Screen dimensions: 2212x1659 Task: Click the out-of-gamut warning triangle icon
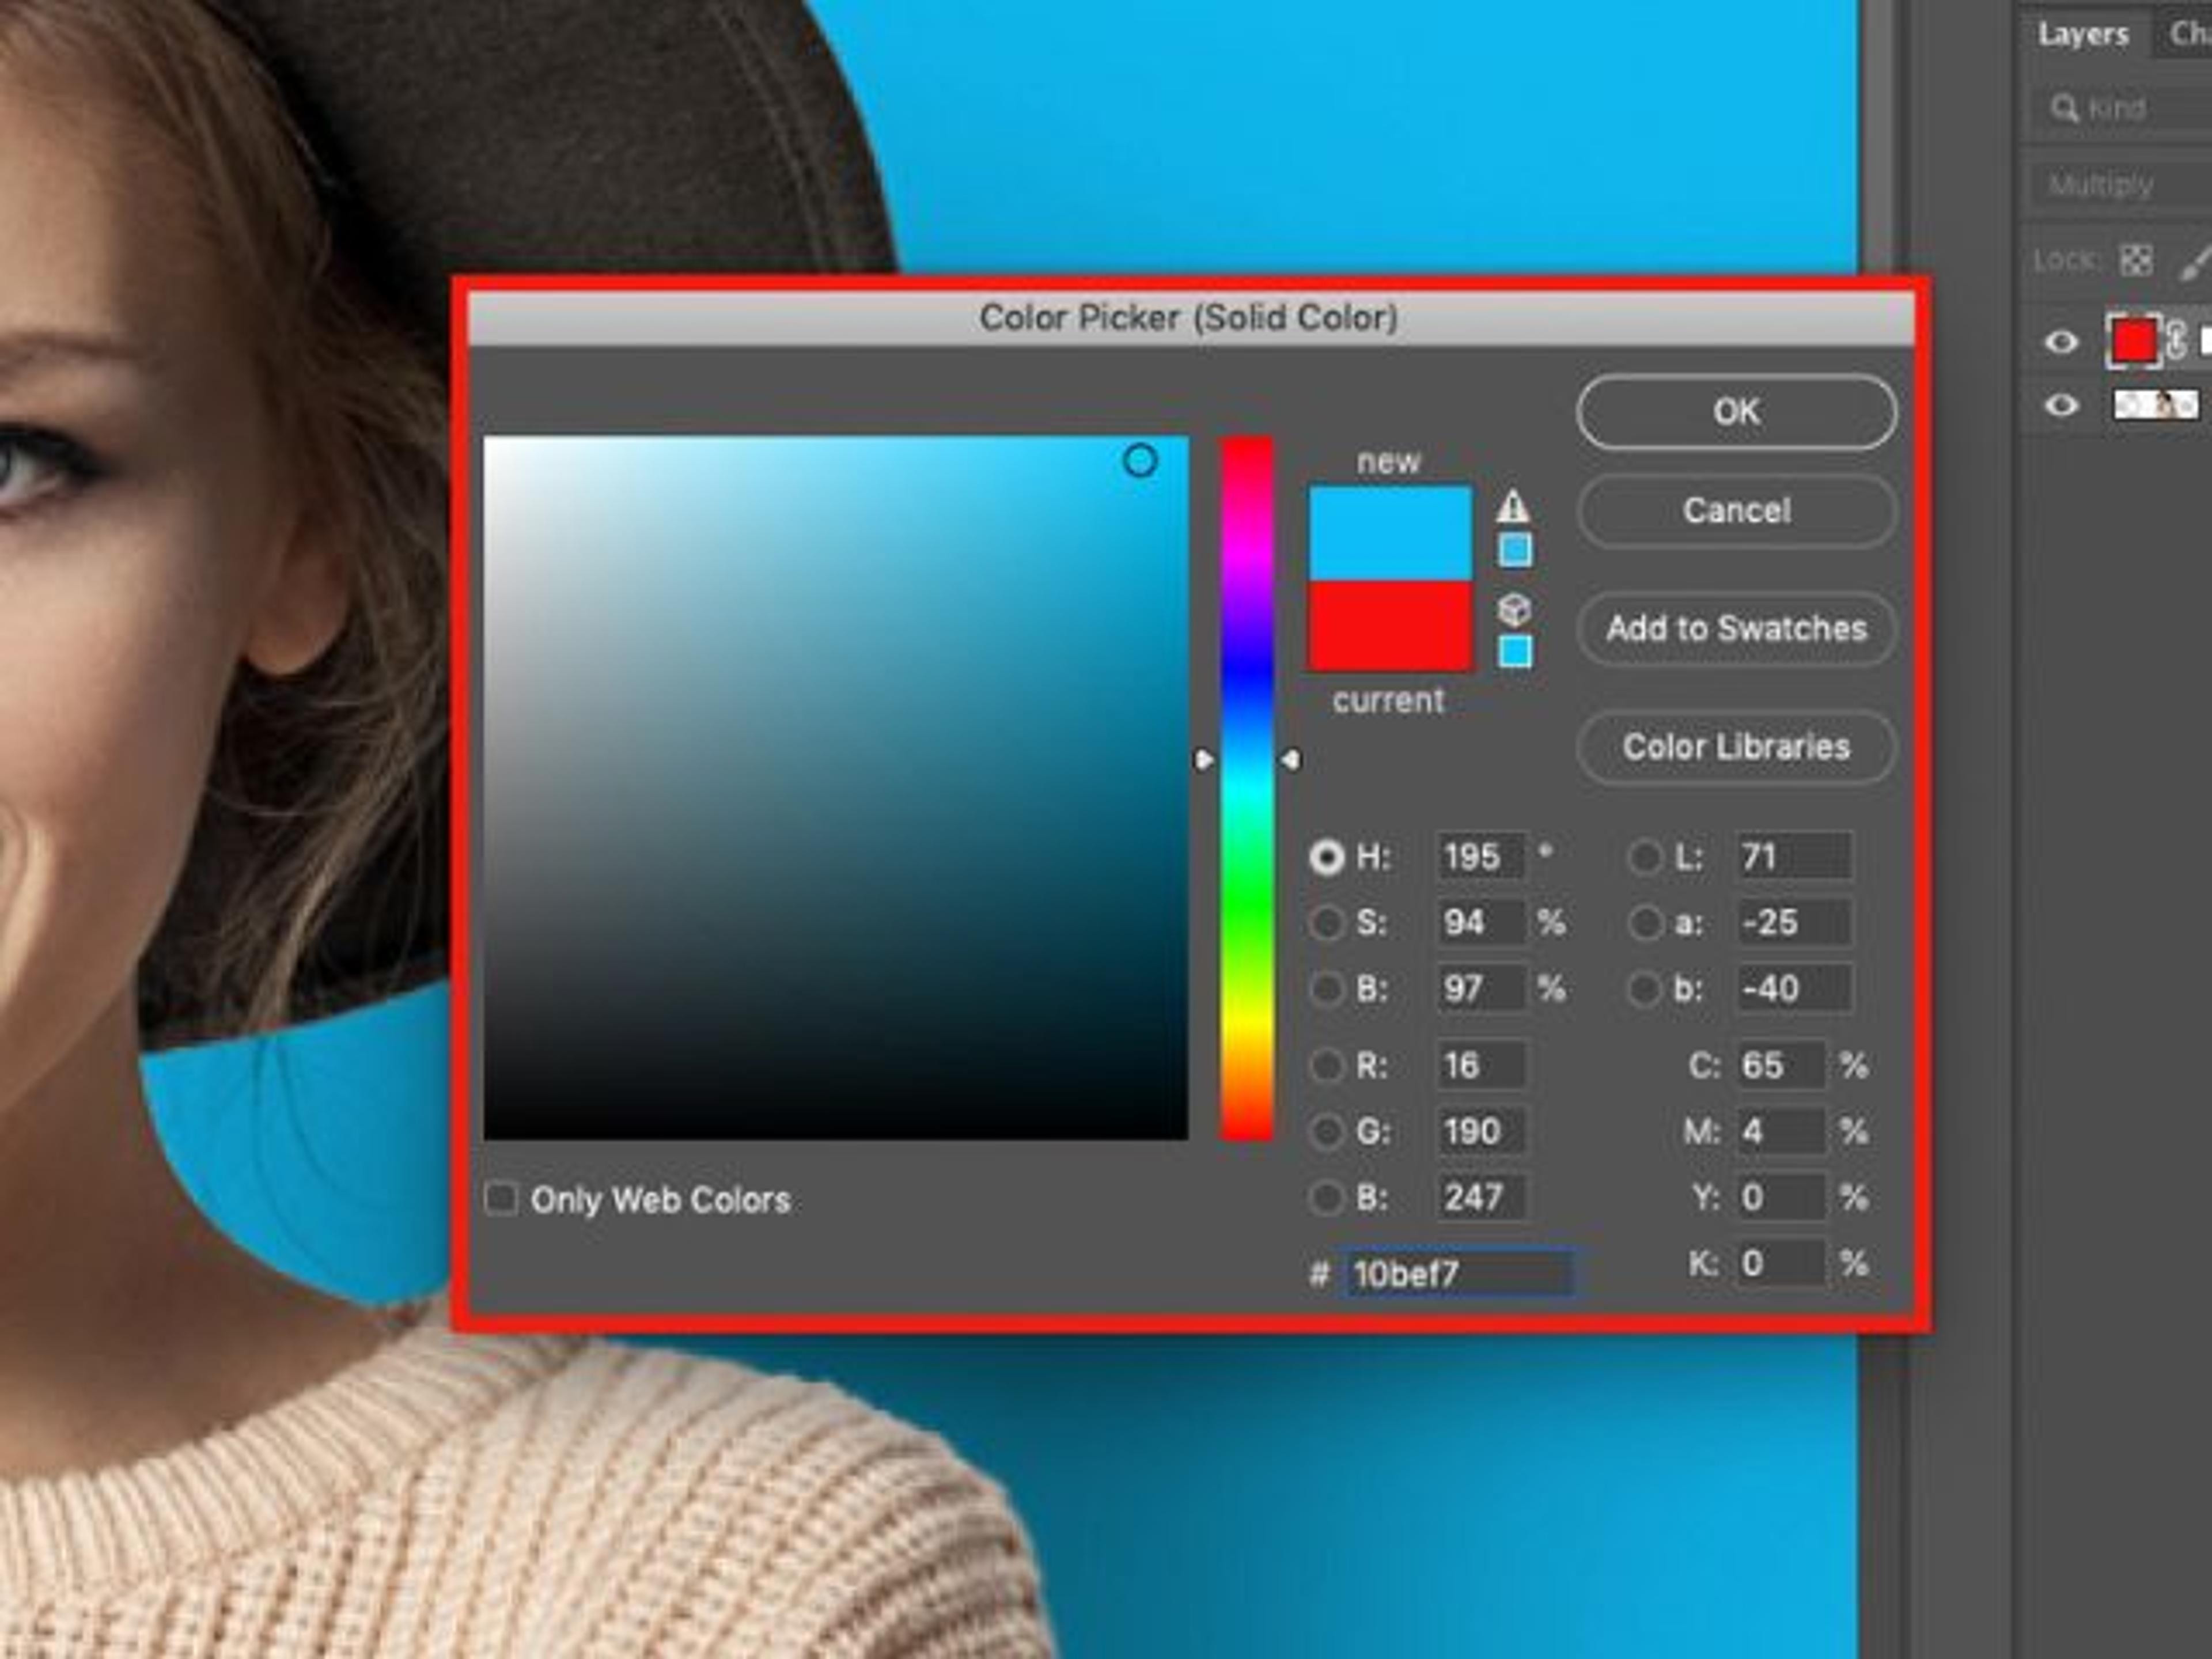click(1513, 506)
